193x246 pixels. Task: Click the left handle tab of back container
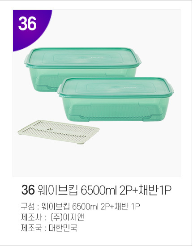pos(26,60)
